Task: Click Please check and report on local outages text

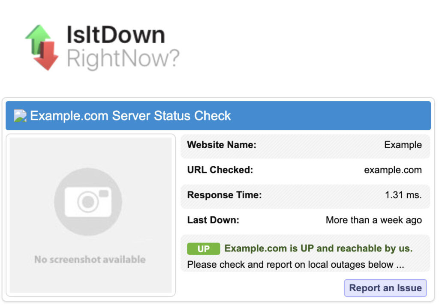Action: pyautogui.click(x=295, y=265)
